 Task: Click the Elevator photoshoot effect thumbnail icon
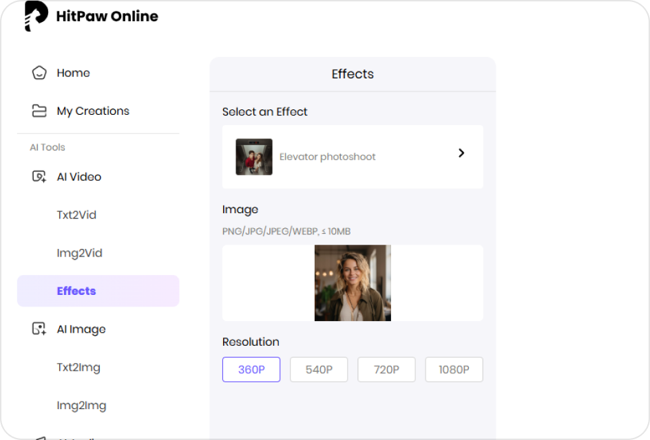253,156
